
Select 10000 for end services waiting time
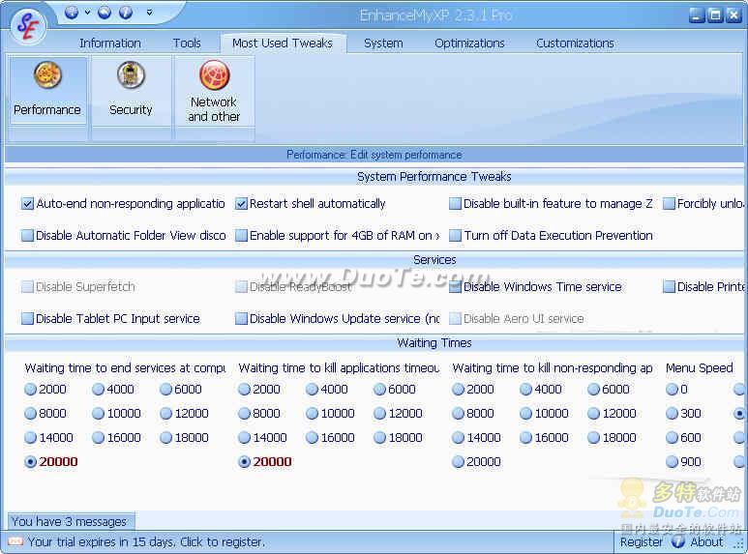coord(98,414)
